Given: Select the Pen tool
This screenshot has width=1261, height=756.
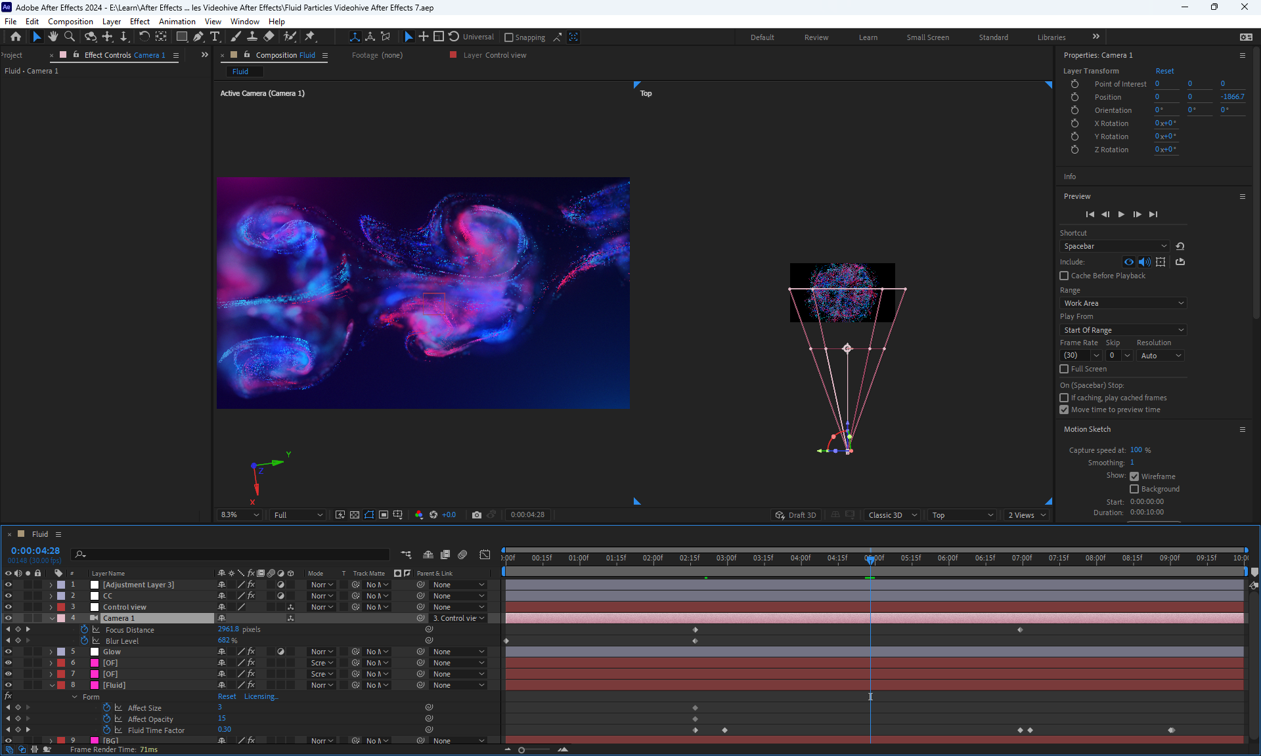Looking at the screenshot, I should (x=198, y=37).
